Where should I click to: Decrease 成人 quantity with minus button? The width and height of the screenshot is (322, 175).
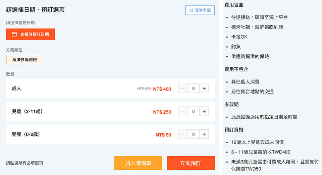183,89
